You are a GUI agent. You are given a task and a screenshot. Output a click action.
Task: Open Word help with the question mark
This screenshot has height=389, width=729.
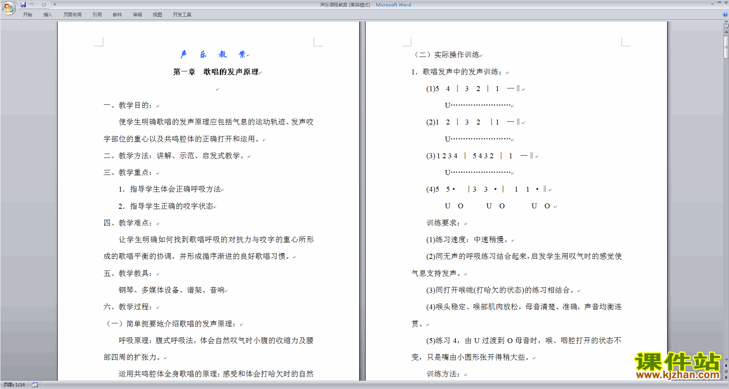[725, 14]
